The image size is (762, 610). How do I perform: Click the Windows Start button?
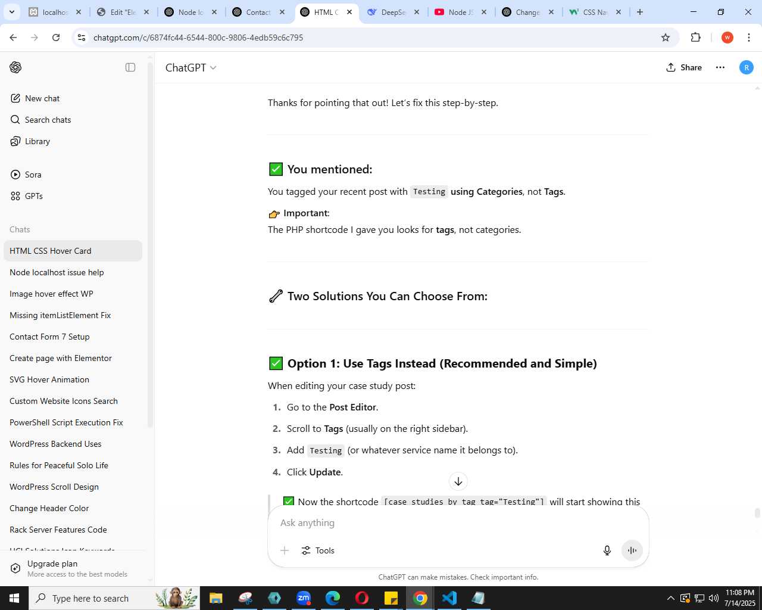(x=14, y=598)
